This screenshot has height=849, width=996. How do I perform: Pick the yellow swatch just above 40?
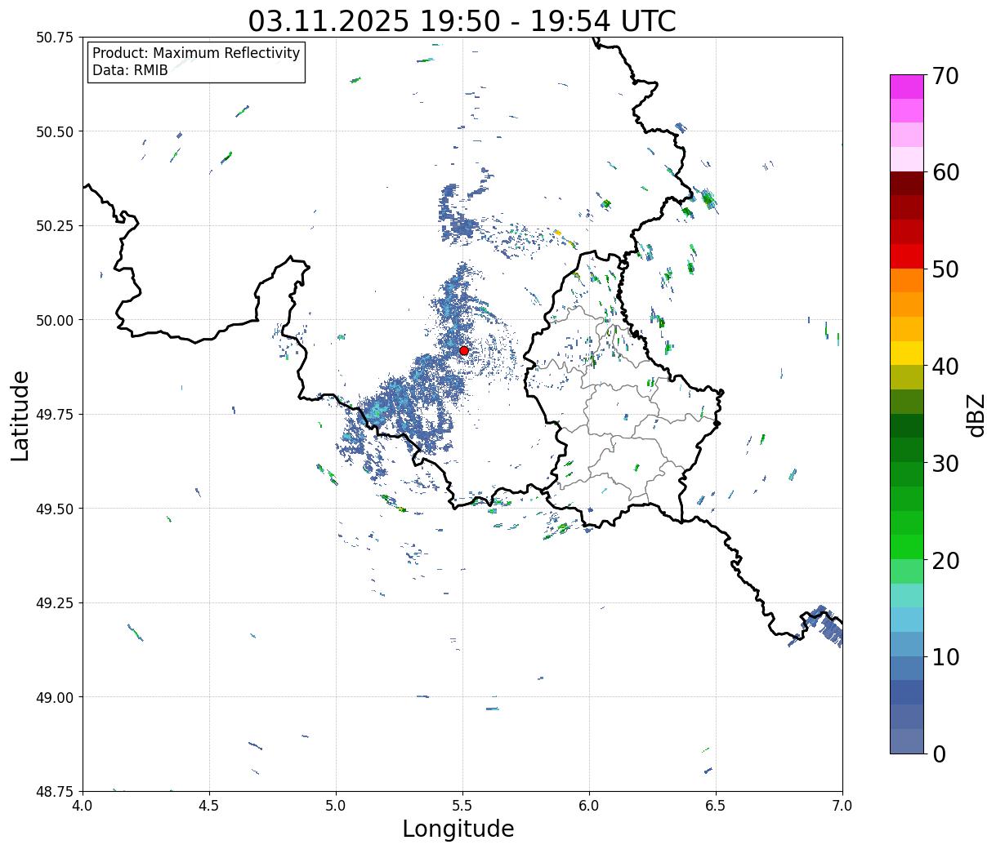tap(907, 353)
